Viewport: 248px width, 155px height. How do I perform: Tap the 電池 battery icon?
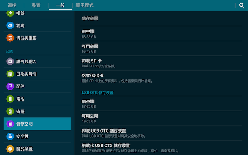click(10, 99)
